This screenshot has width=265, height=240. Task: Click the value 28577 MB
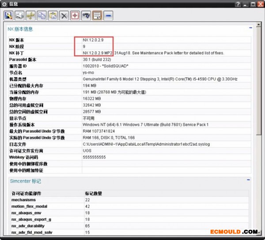(x=92, y=112)
